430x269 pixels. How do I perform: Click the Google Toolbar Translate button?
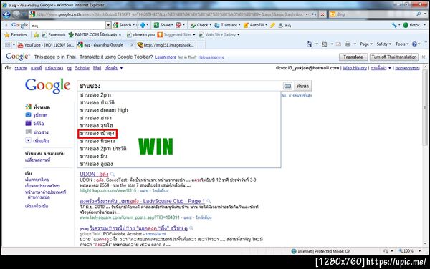click(x=227, y=25)
